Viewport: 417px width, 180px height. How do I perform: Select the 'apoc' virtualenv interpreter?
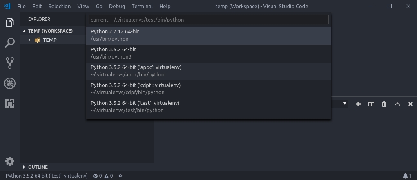(209, 71)
